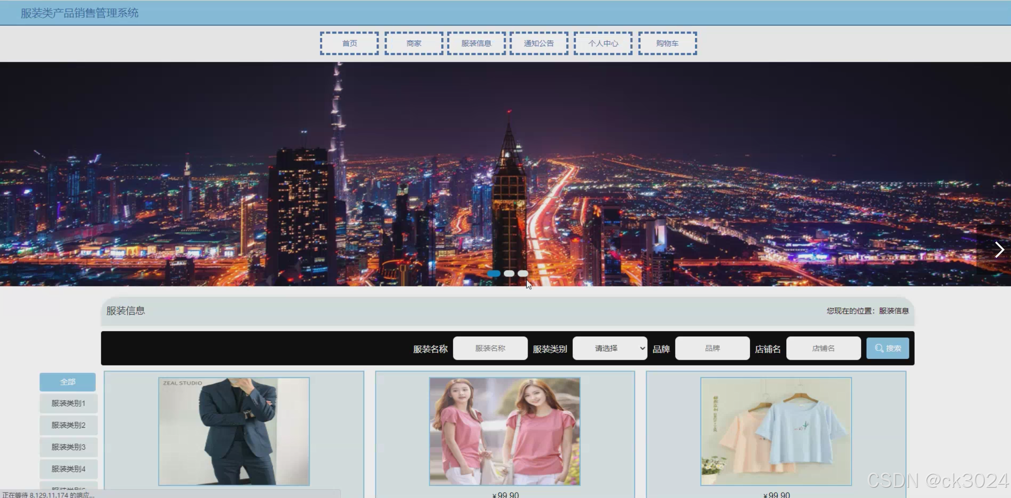Click the 服装名称 input field
This screenshot has width=1011, height=498.
click(x=490, y=348)
